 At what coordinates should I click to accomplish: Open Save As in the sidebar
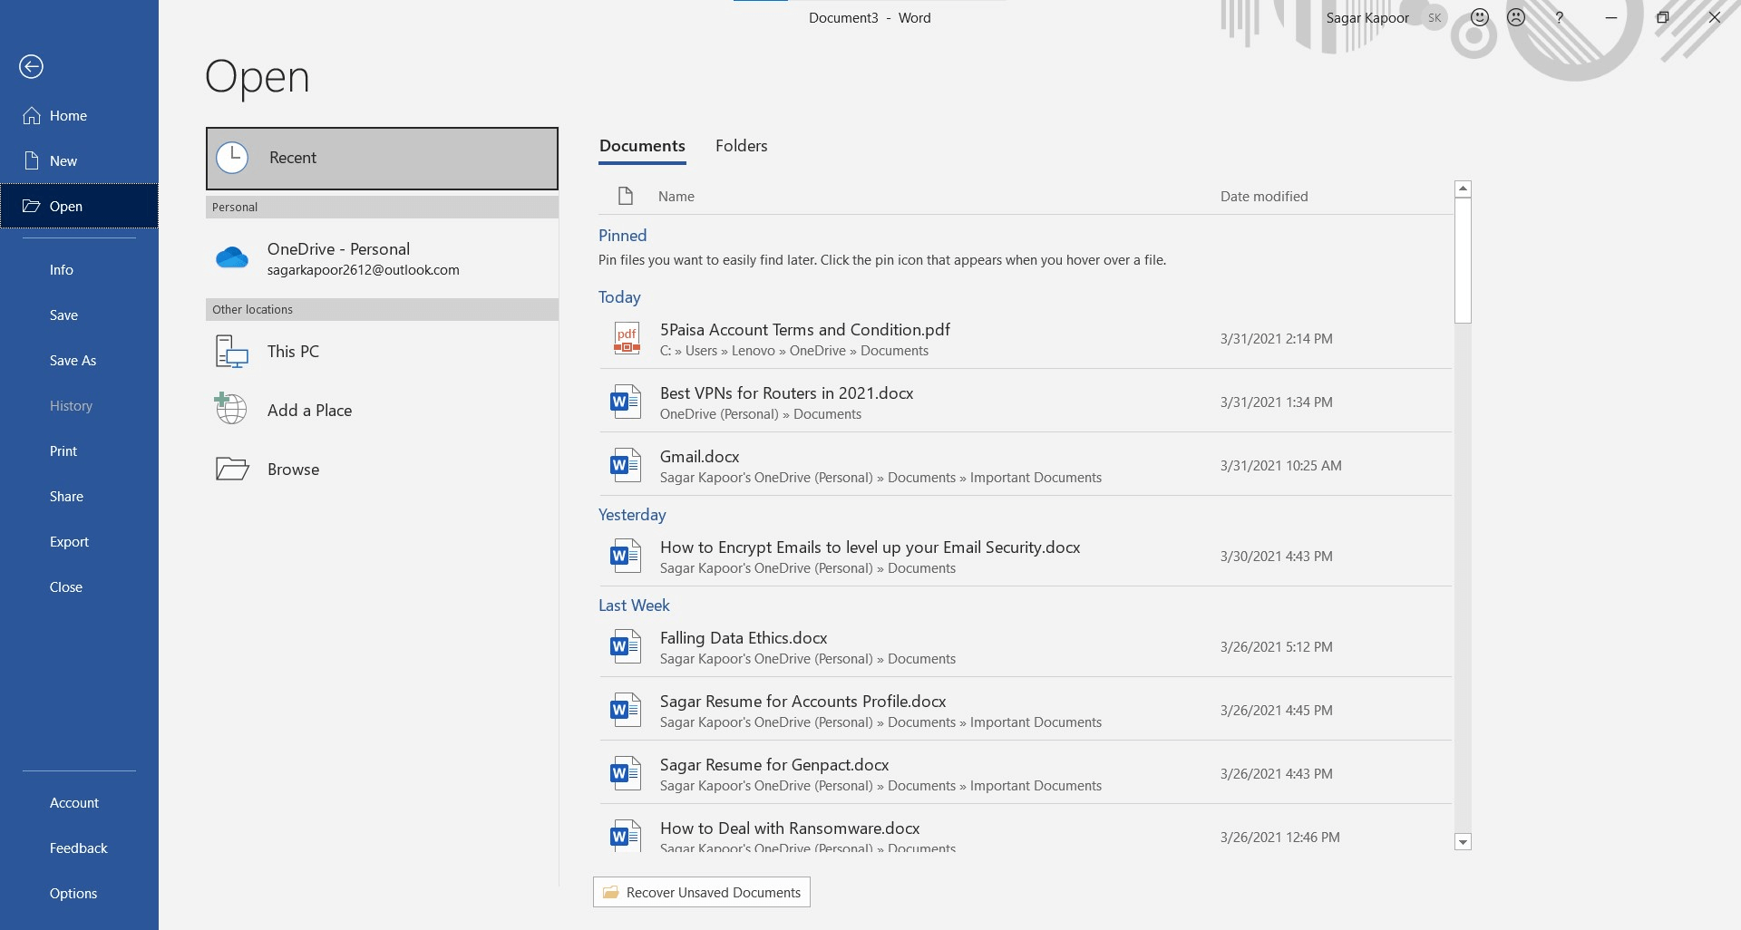[73, 361]
